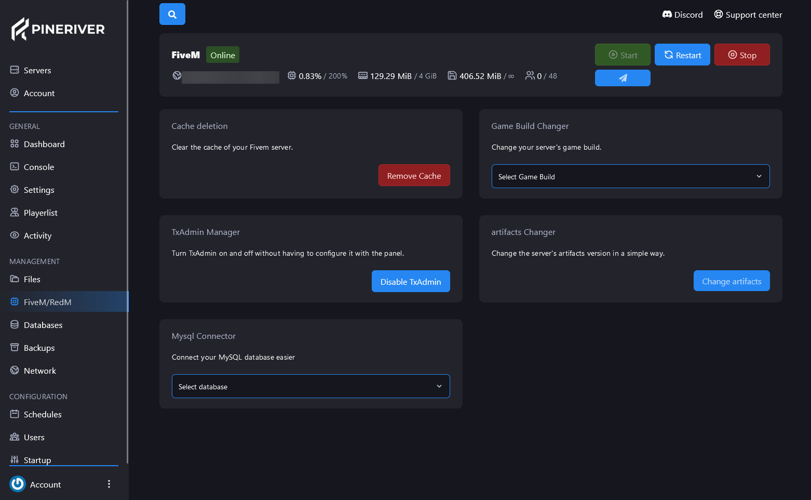Viewport: 811px width, 500px height.
Task: Click the Remove Cache button
Action: coord(414,175)
